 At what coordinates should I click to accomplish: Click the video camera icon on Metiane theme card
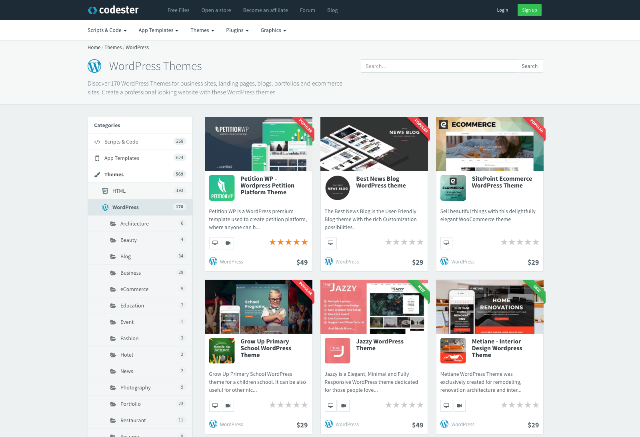pos(460,405)
